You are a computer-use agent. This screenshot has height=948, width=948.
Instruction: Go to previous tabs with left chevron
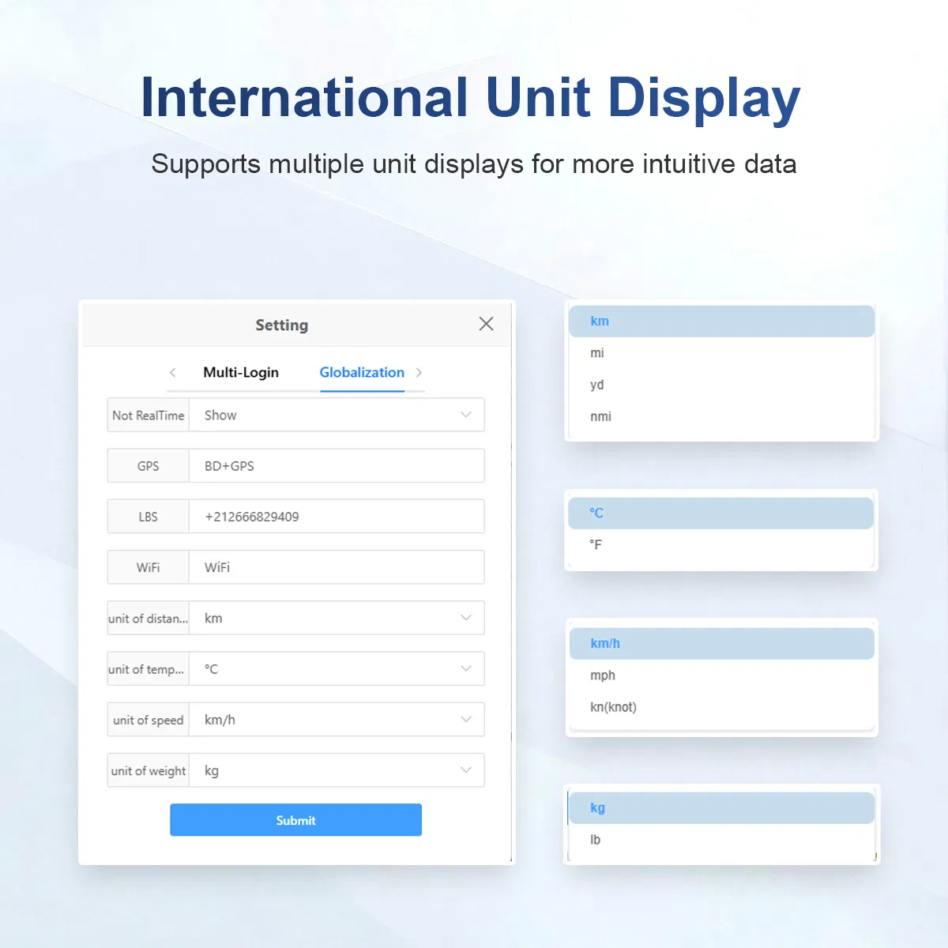pyautogui.click(x=172, y=372)
